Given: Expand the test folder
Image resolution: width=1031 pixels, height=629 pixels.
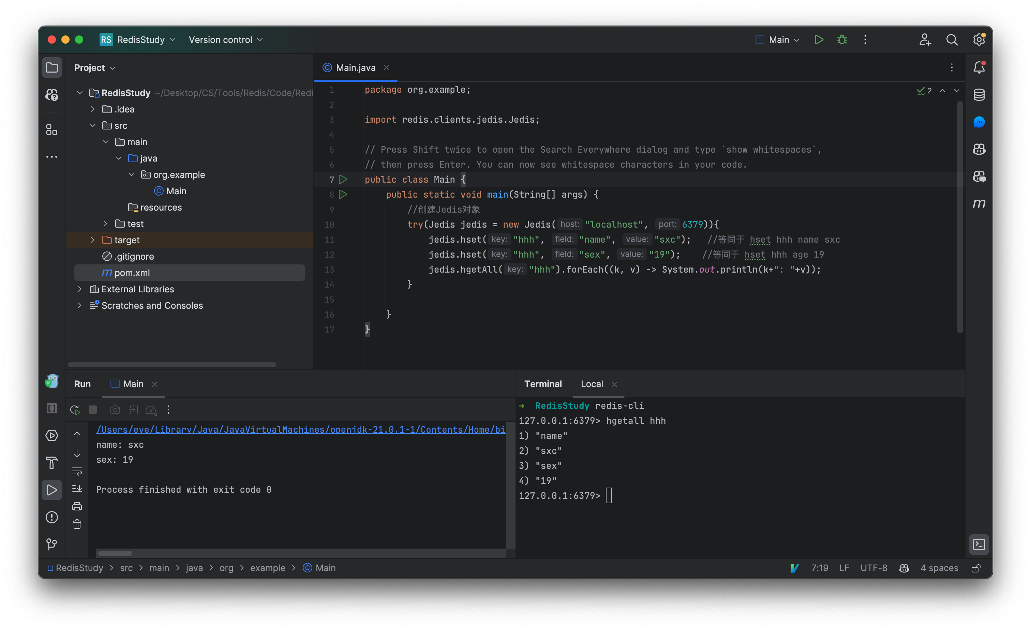Looking at the screenshot, I should (105, 224).
